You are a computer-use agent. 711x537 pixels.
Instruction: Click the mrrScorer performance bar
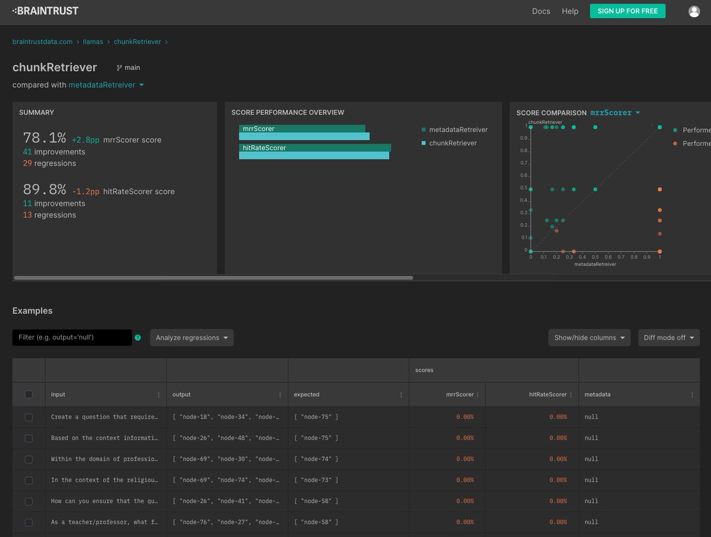[x=304, y=132]
